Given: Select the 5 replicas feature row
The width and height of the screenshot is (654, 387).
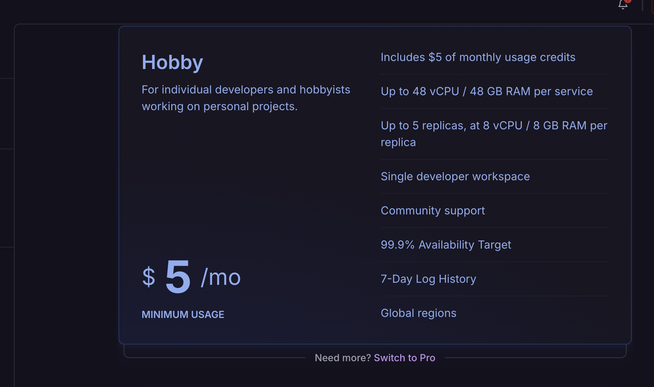Looking at the screenshot, I should [x=494, y=134].
